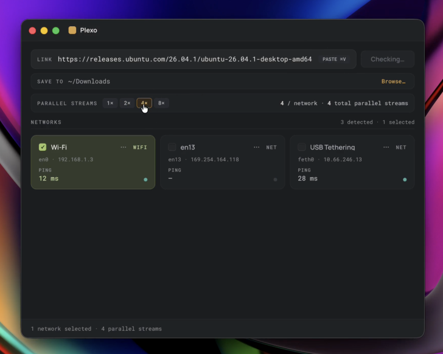Click Browse… to choose save folder
The image size is (443, 354).
(x=393, y=82)
